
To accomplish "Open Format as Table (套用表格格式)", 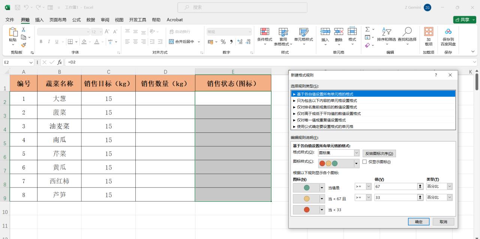I will tap(283, 36).
